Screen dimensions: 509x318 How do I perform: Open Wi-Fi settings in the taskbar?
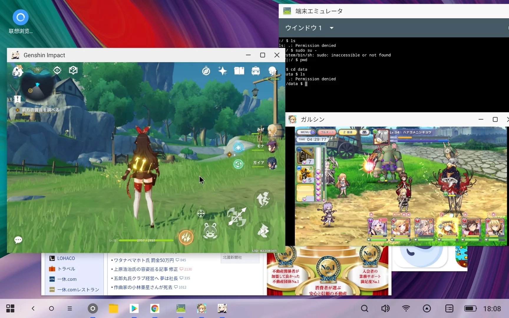(x=406, y=309)
